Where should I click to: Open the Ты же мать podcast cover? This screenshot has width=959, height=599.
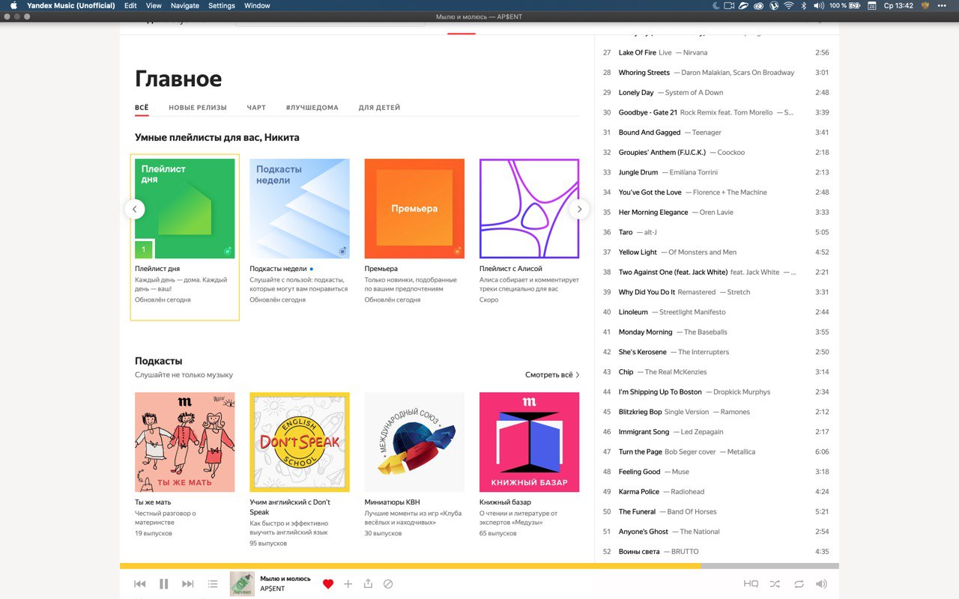coord(185,442)
